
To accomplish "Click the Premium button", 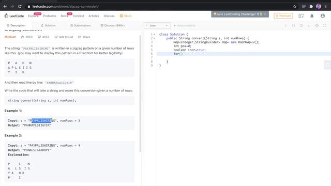I will point(283,16).
